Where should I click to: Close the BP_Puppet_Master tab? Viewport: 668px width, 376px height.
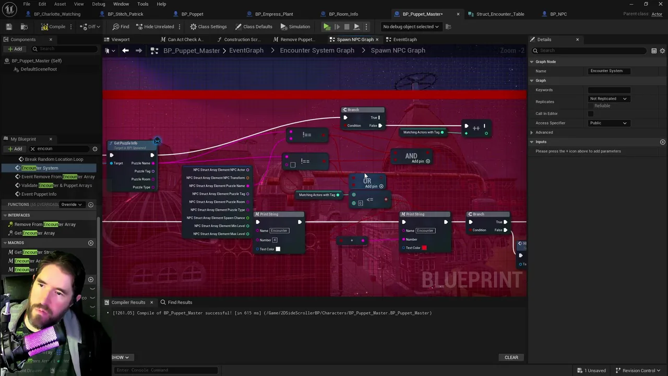tap(458, 14)
